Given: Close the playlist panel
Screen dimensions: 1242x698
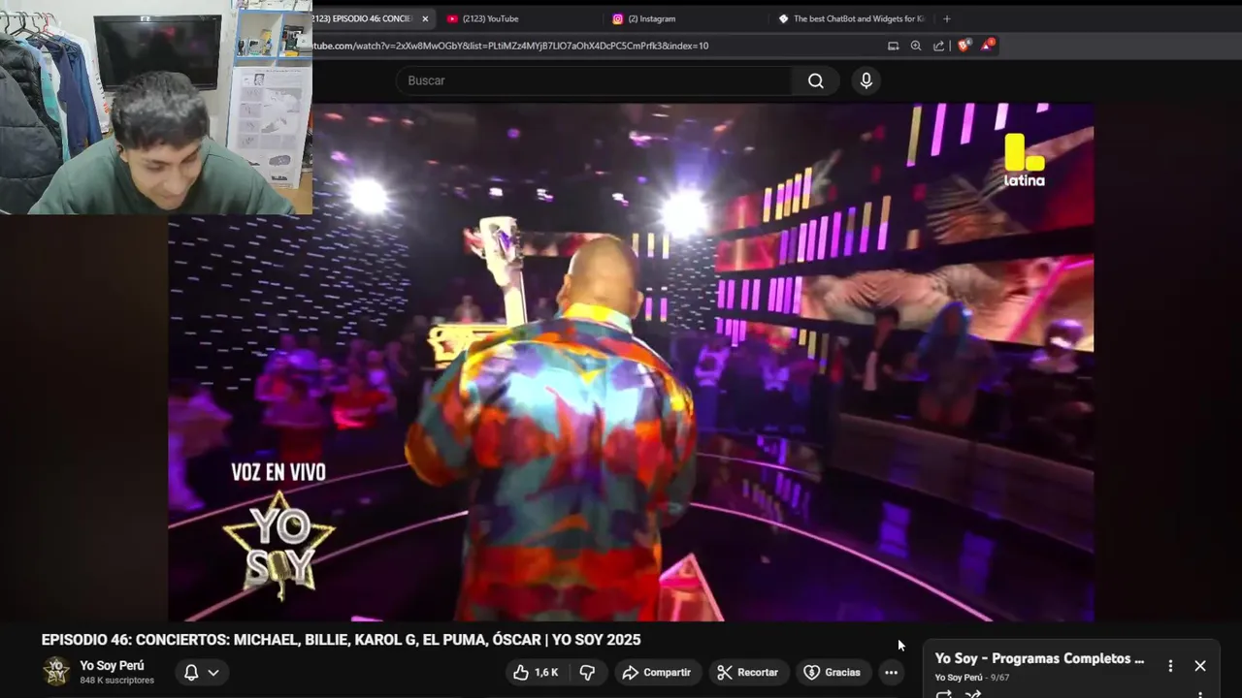Looking at the screenshot, I should point(1200,666).
